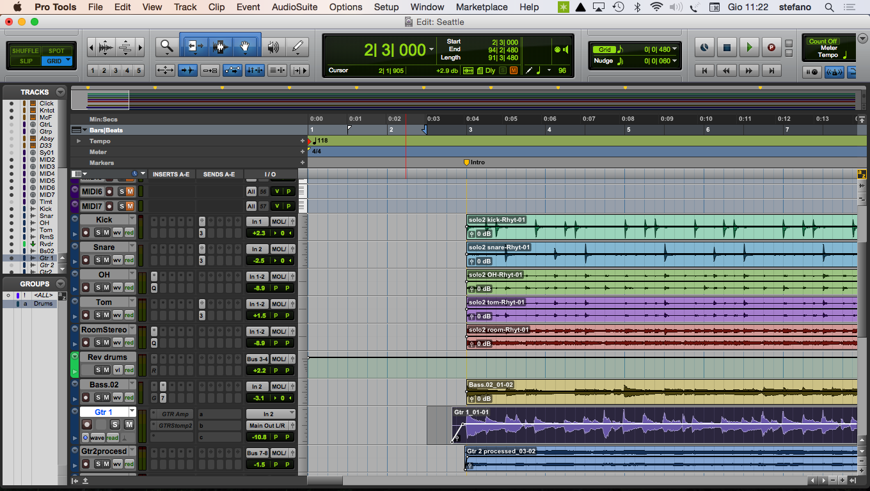Screen dimensions: 870x491
Task: Expand the Tempo ruler
Action: [x=79, y=141]
